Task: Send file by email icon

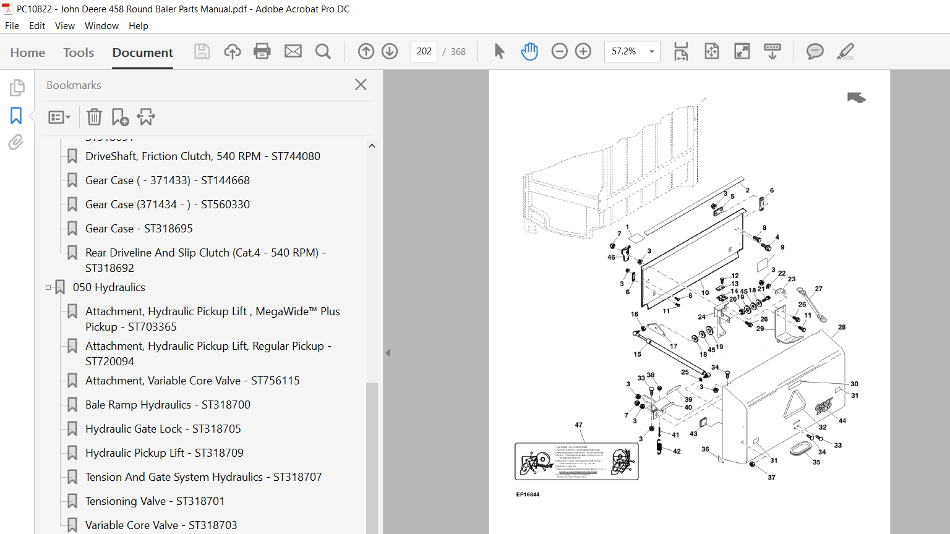Action: point(293,51)
